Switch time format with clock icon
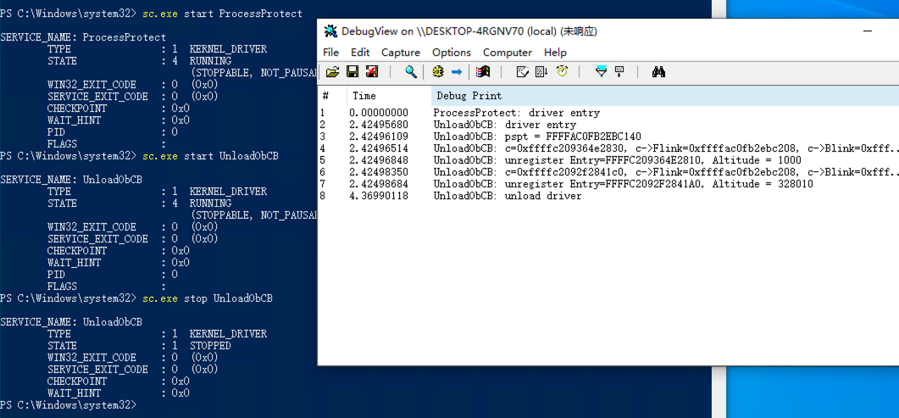This screenshot has width=899, height=418. 562,72
